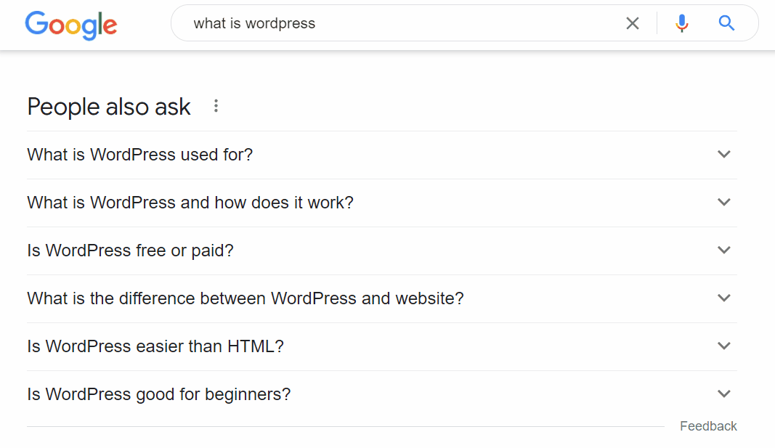Image resolution: width=775 pixels, height=448 pixels.
Task: Click the question text 'Is WordPress easier than HTML?'
Action: pos(155,346)
